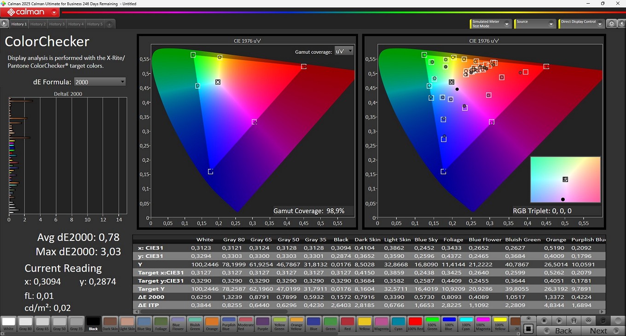Select the Black color patch
Viewport: 626px width, 336px height.
[93, 323]
